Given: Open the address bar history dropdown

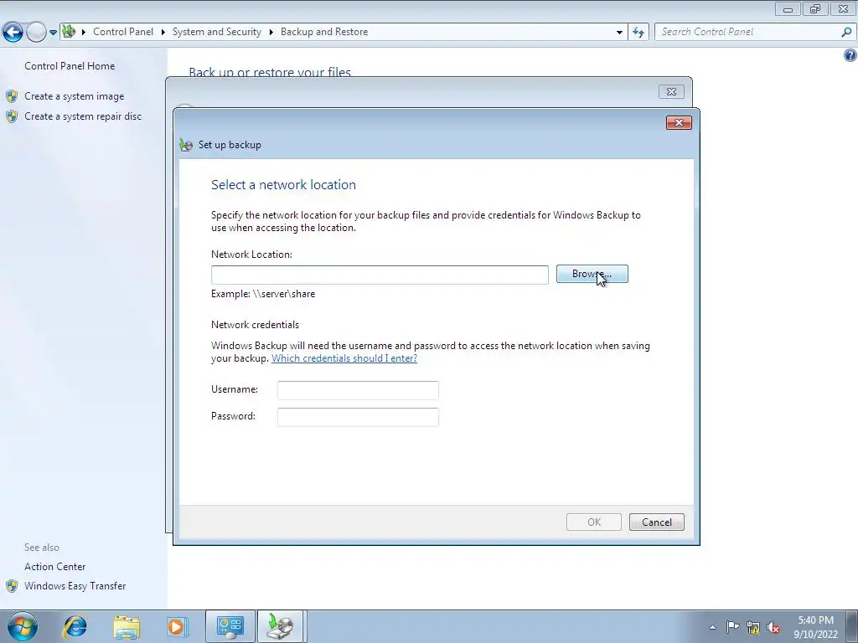Looking at the screenshot, I should [619, 33].
